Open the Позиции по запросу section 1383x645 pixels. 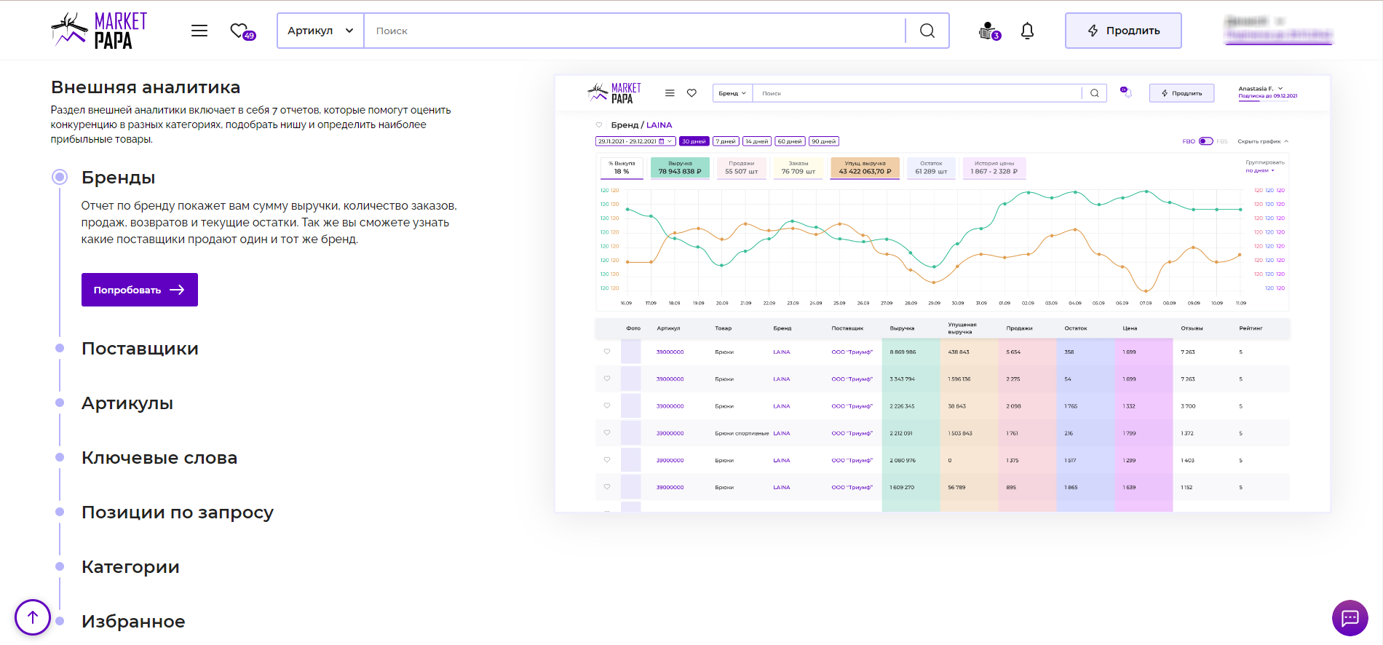click(178, 513)
